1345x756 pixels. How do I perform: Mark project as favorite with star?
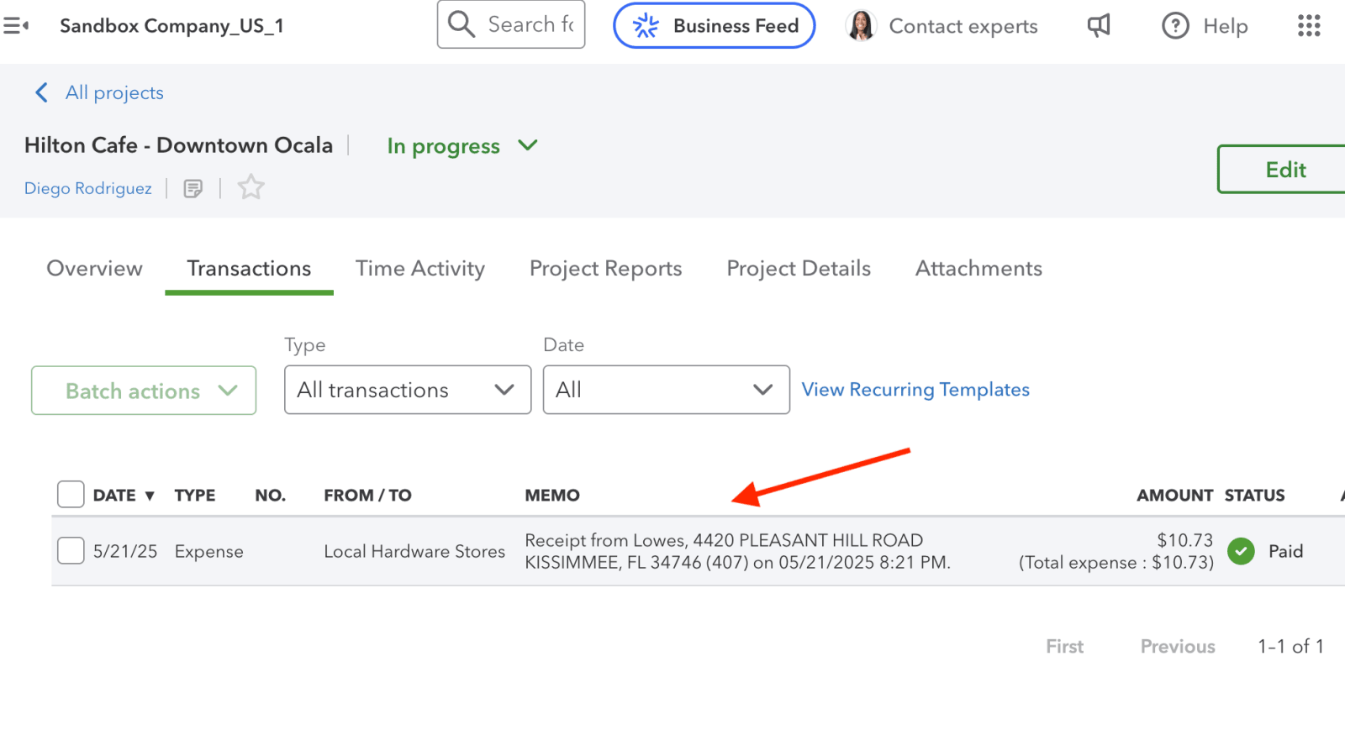click(251, 187)
